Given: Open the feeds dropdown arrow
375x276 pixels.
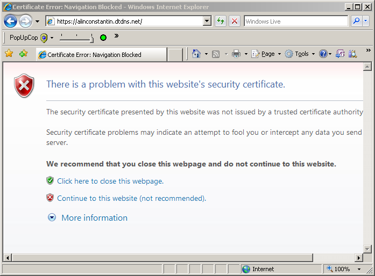Looking at the screenshot, I should [x=227, y=54].
